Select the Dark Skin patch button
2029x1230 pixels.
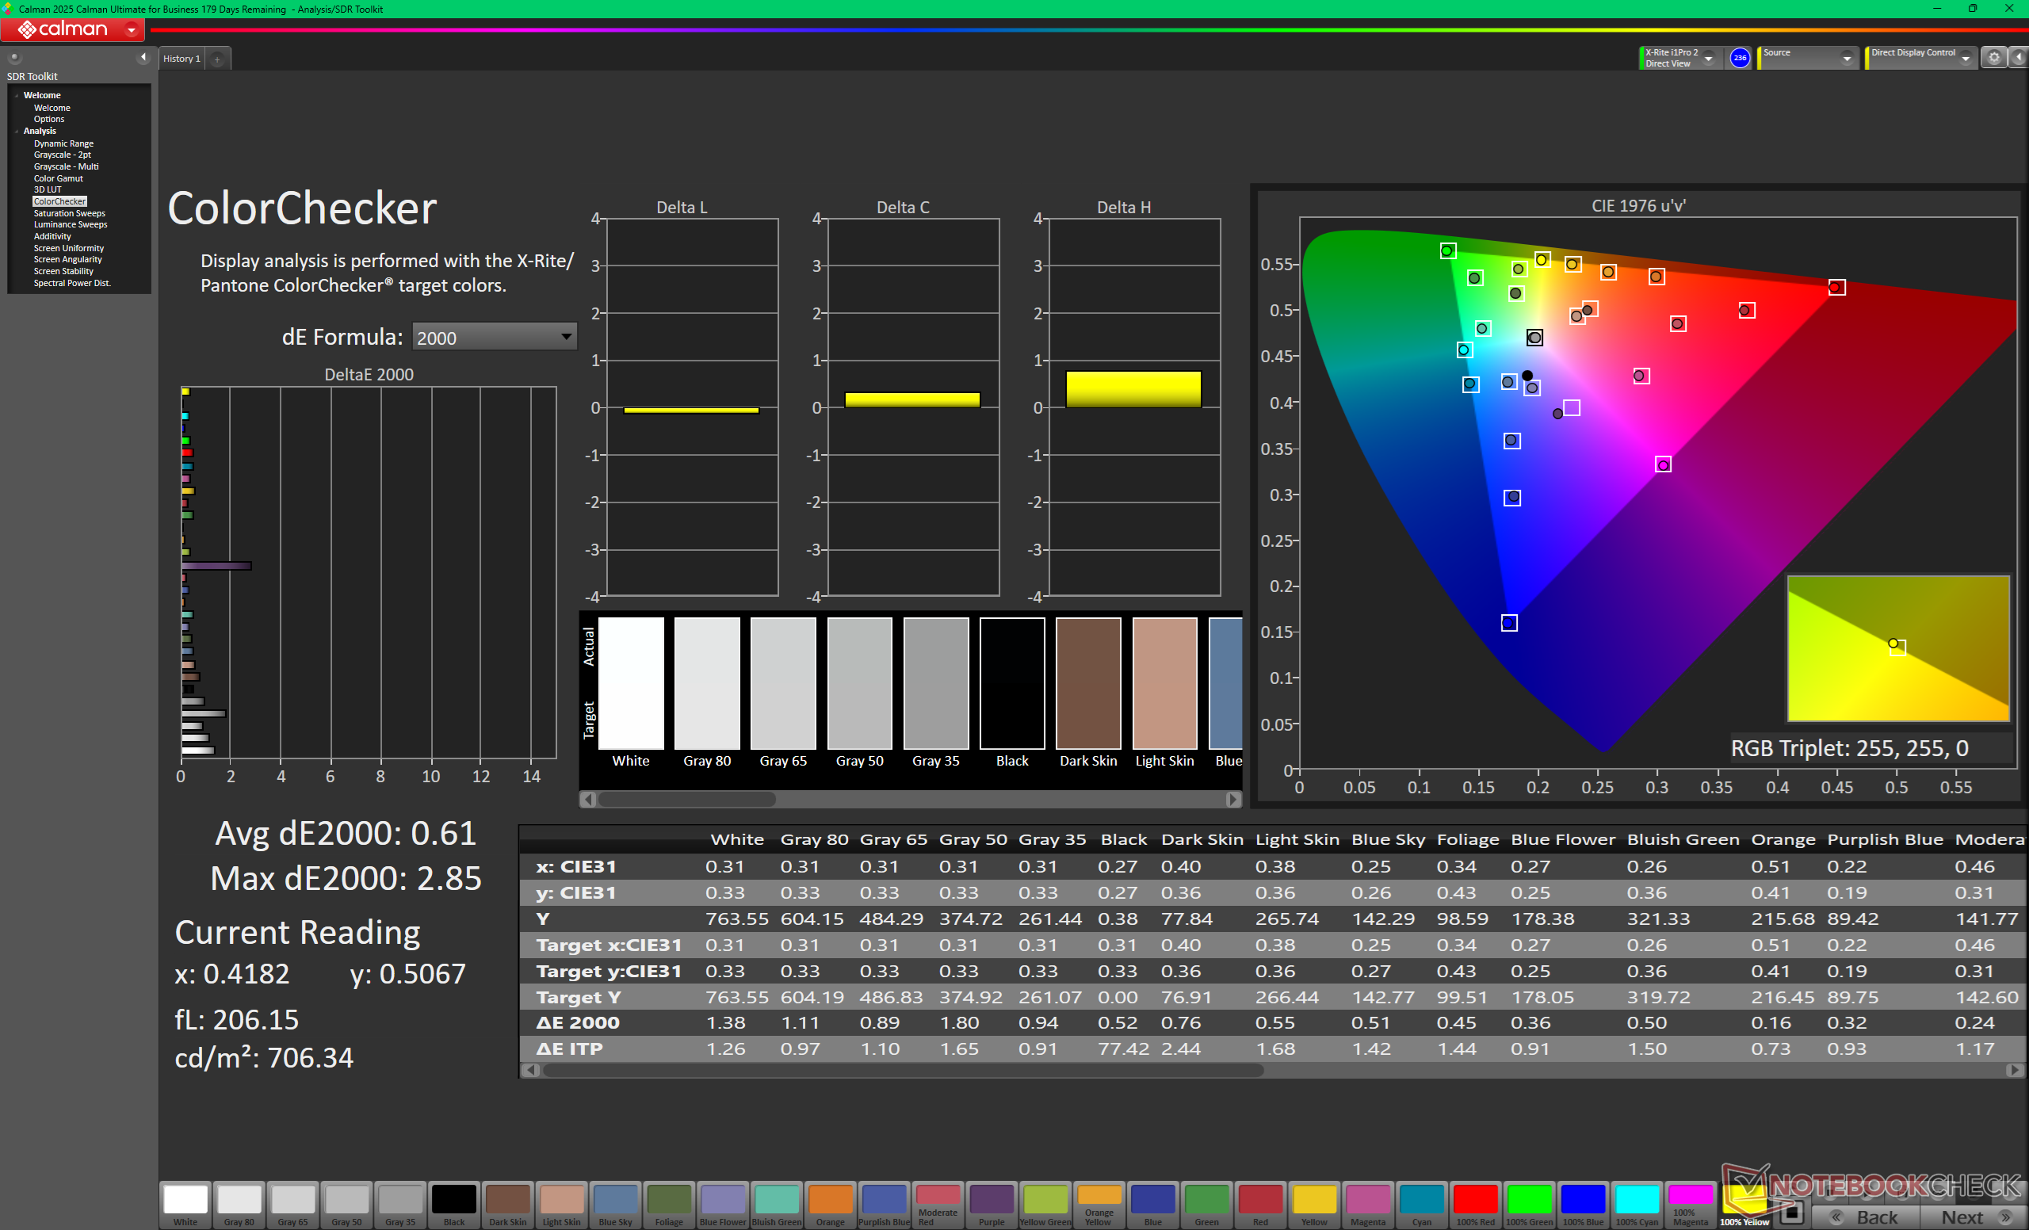tap(508, 1205)
